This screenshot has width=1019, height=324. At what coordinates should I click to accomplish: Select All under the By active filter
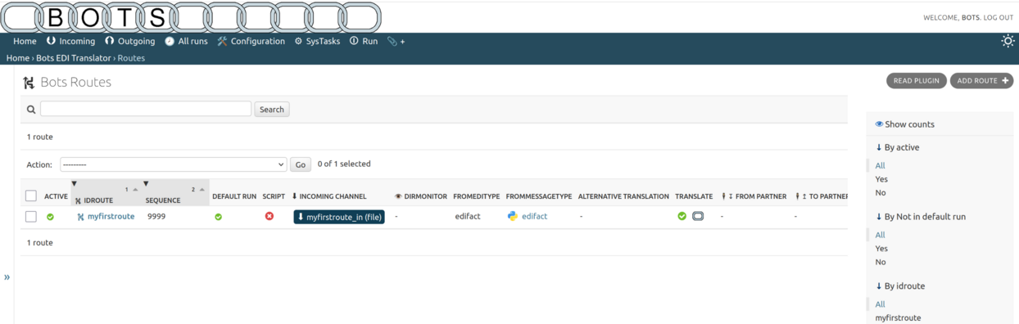[x=880, y=165]
